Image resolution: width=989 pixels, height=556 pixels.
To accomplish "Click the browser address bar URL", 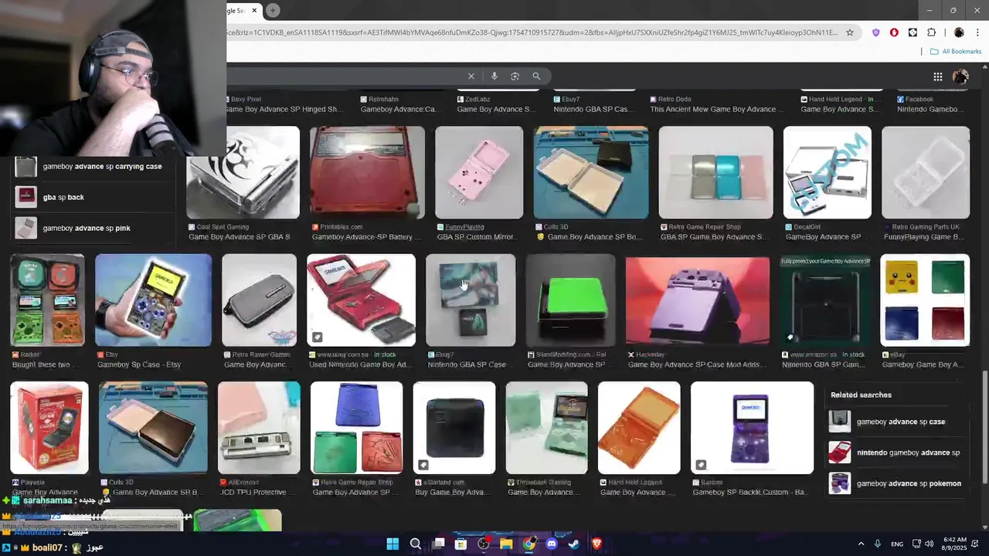I will (x=532, y=32).
